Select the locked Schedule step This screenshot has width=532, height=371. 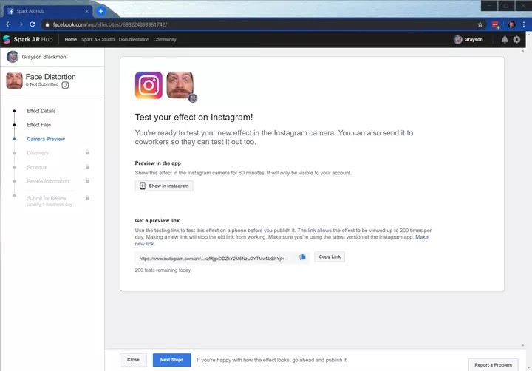[37, 167]
